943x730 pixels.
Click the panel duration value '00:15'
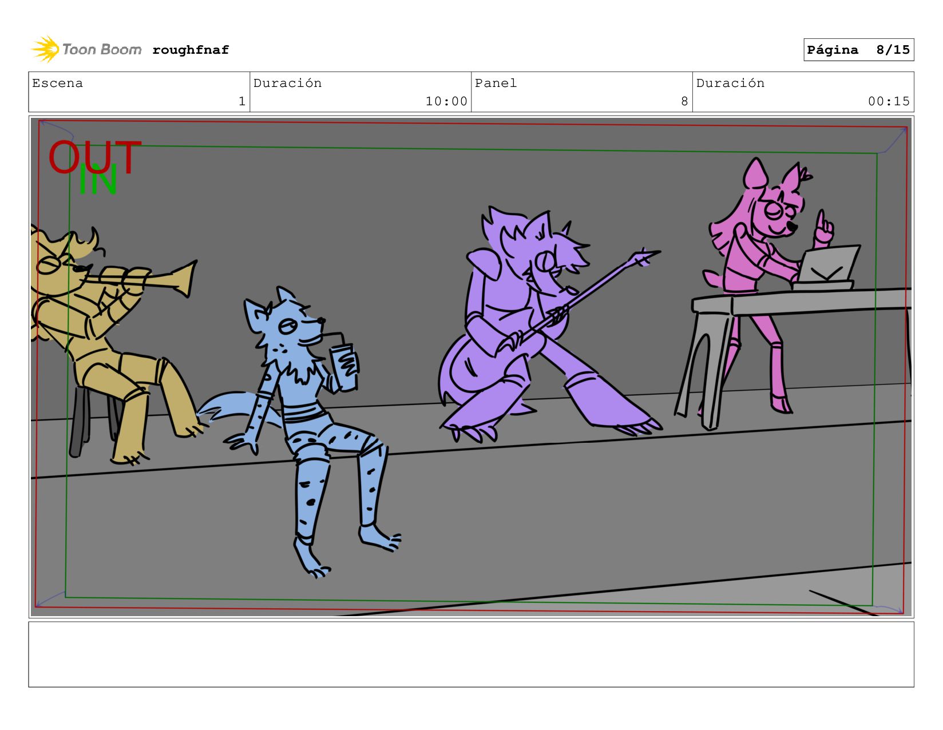point(889,101)
